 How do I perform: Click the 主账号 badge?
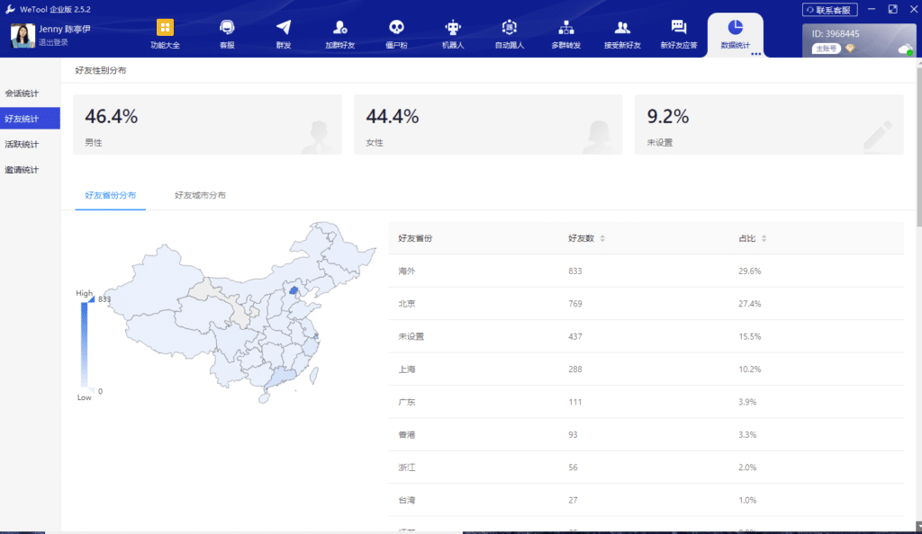click(x=827, y=49)
